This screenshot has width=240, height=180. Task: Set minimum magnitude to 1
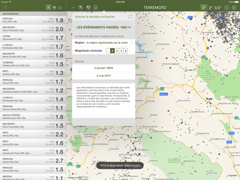tap(108, 51)
